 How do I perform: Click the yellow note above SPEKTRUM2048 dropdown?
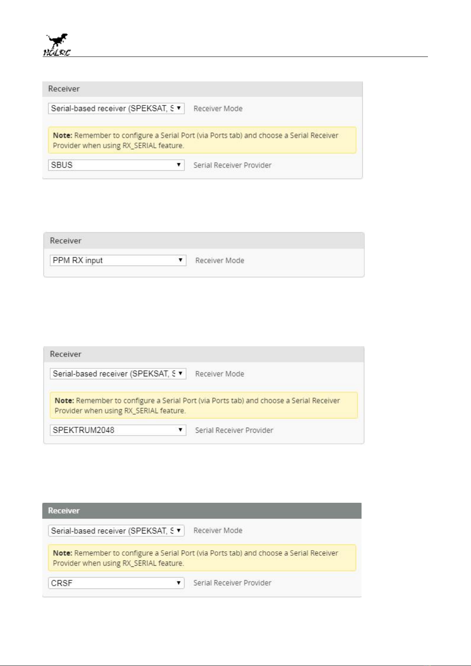coord(203,405)
